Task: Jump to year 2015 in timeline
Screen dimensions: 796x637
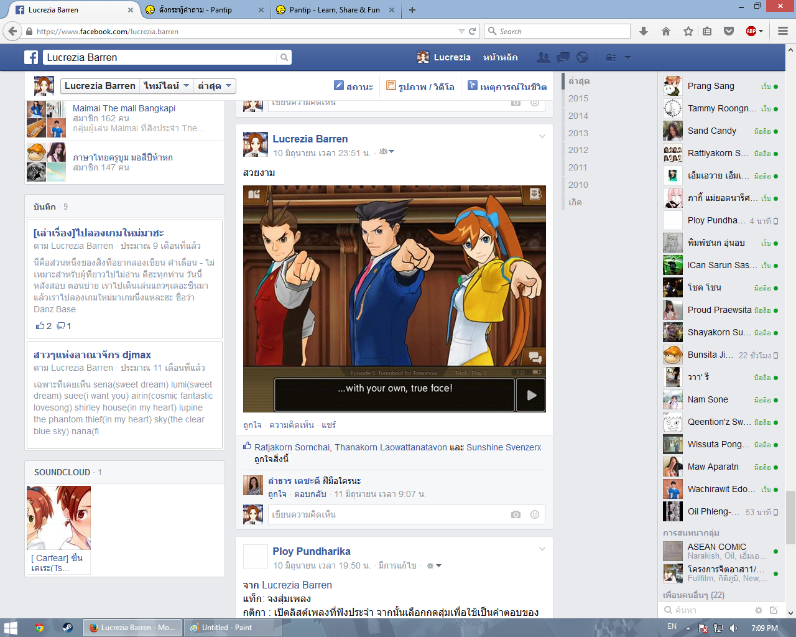Action: coord(578,98)
